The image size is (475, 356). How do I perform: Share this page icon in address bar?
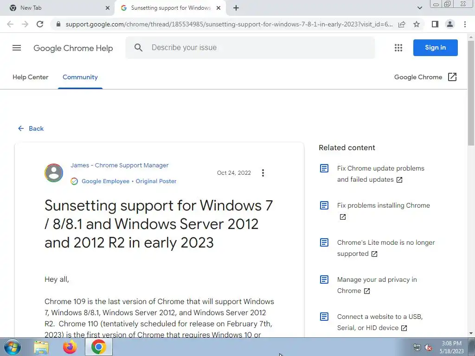pyautogui.click(x=402, y=24)
